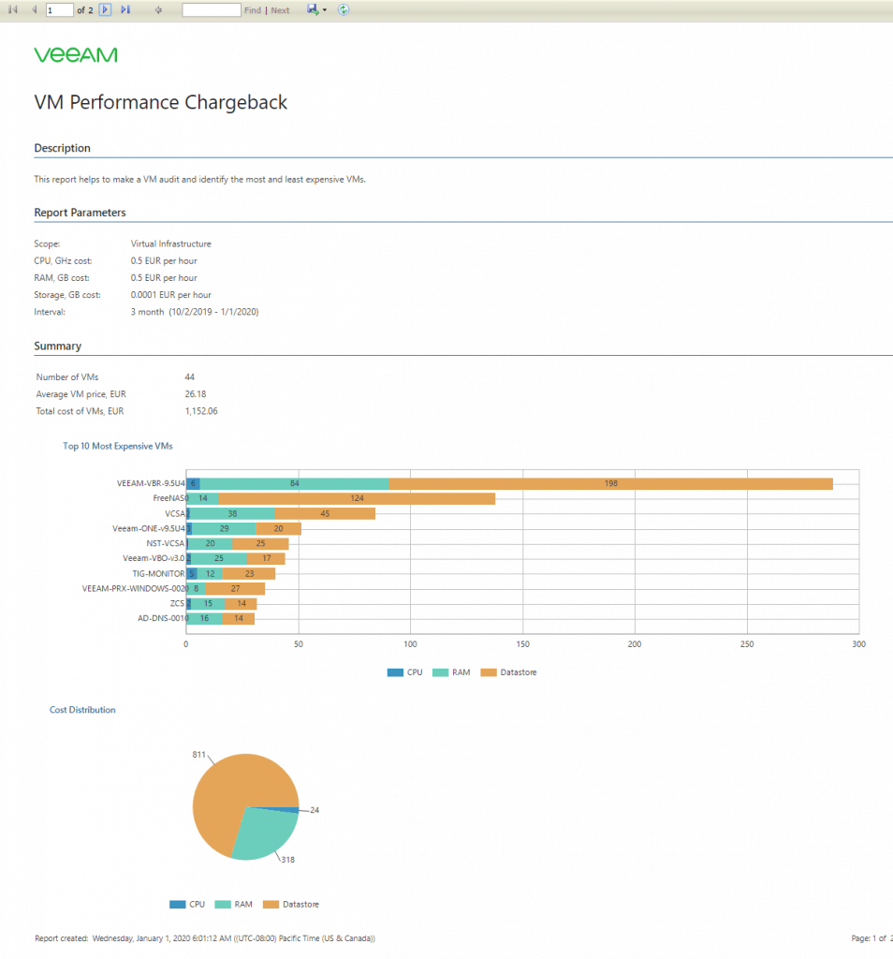893x959 pixels.
Task: Click the Next search result link
Action: [x=281, y=10]
